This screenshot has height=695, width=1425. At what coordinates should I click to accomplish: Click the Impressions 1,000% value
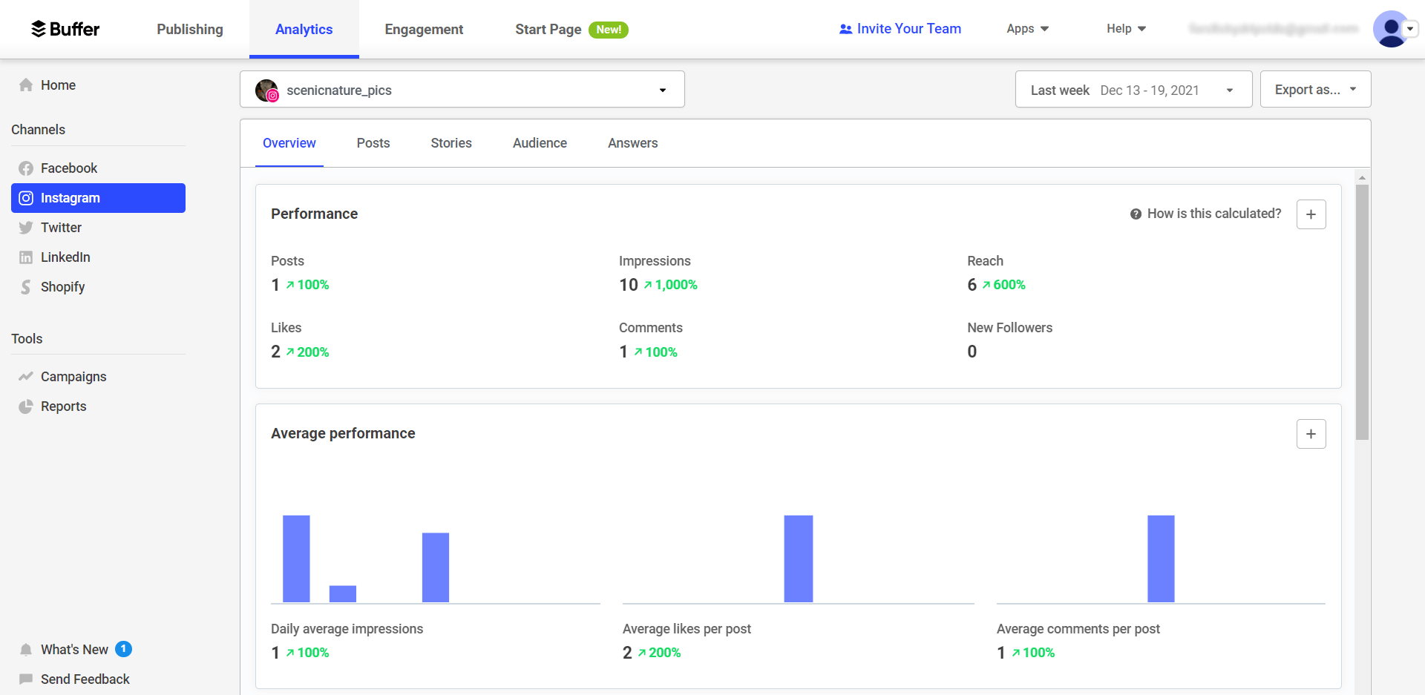tap(671, 285)
